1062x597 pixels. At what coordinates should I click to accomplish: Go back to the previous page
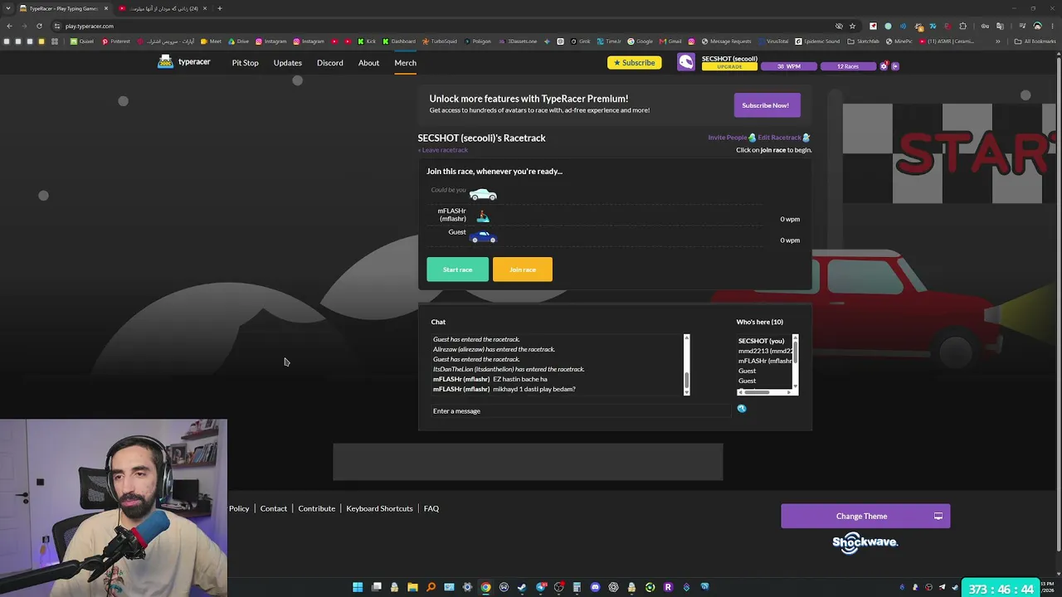tap(9, 26)
